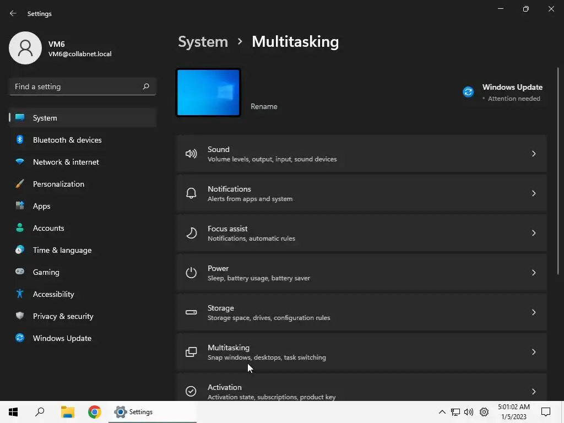Click "Alerts from apps and system" text
The height and width of the screenshot is (423, 564).
250,198
